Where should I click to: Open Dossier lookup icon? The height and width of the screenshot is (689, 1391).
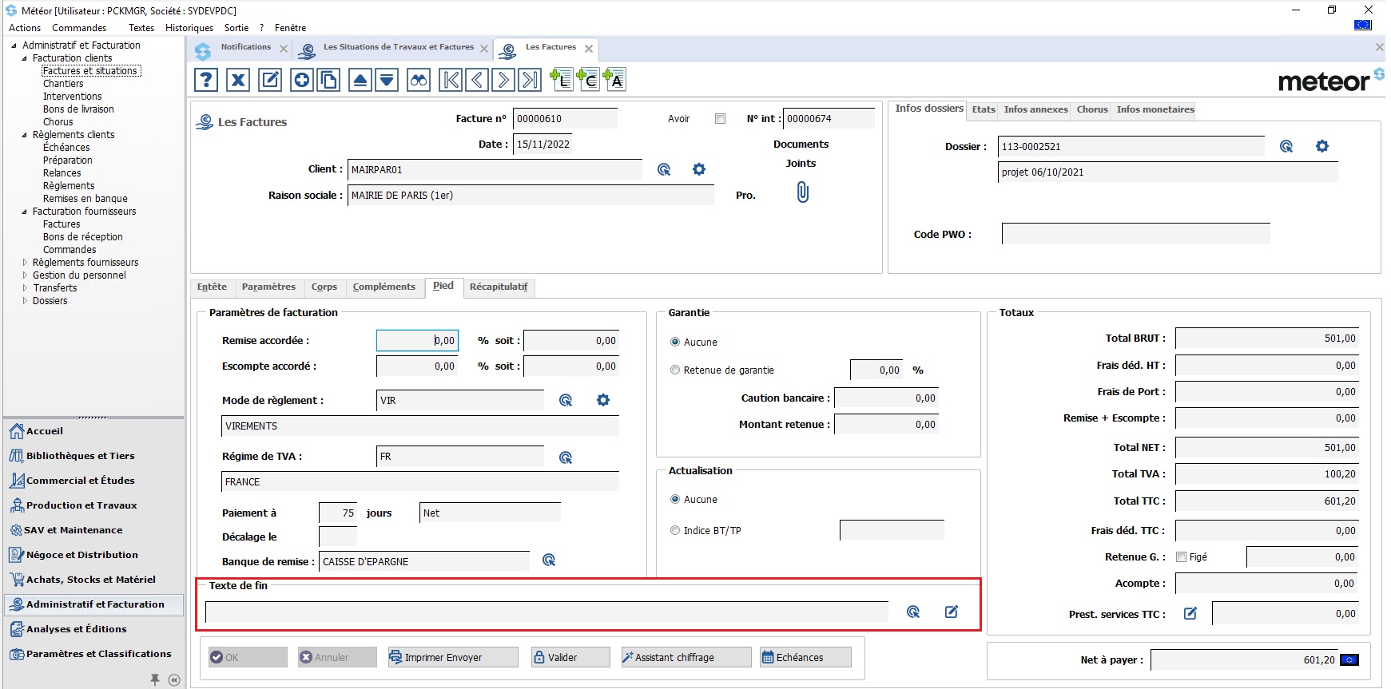coord(1286,146)
